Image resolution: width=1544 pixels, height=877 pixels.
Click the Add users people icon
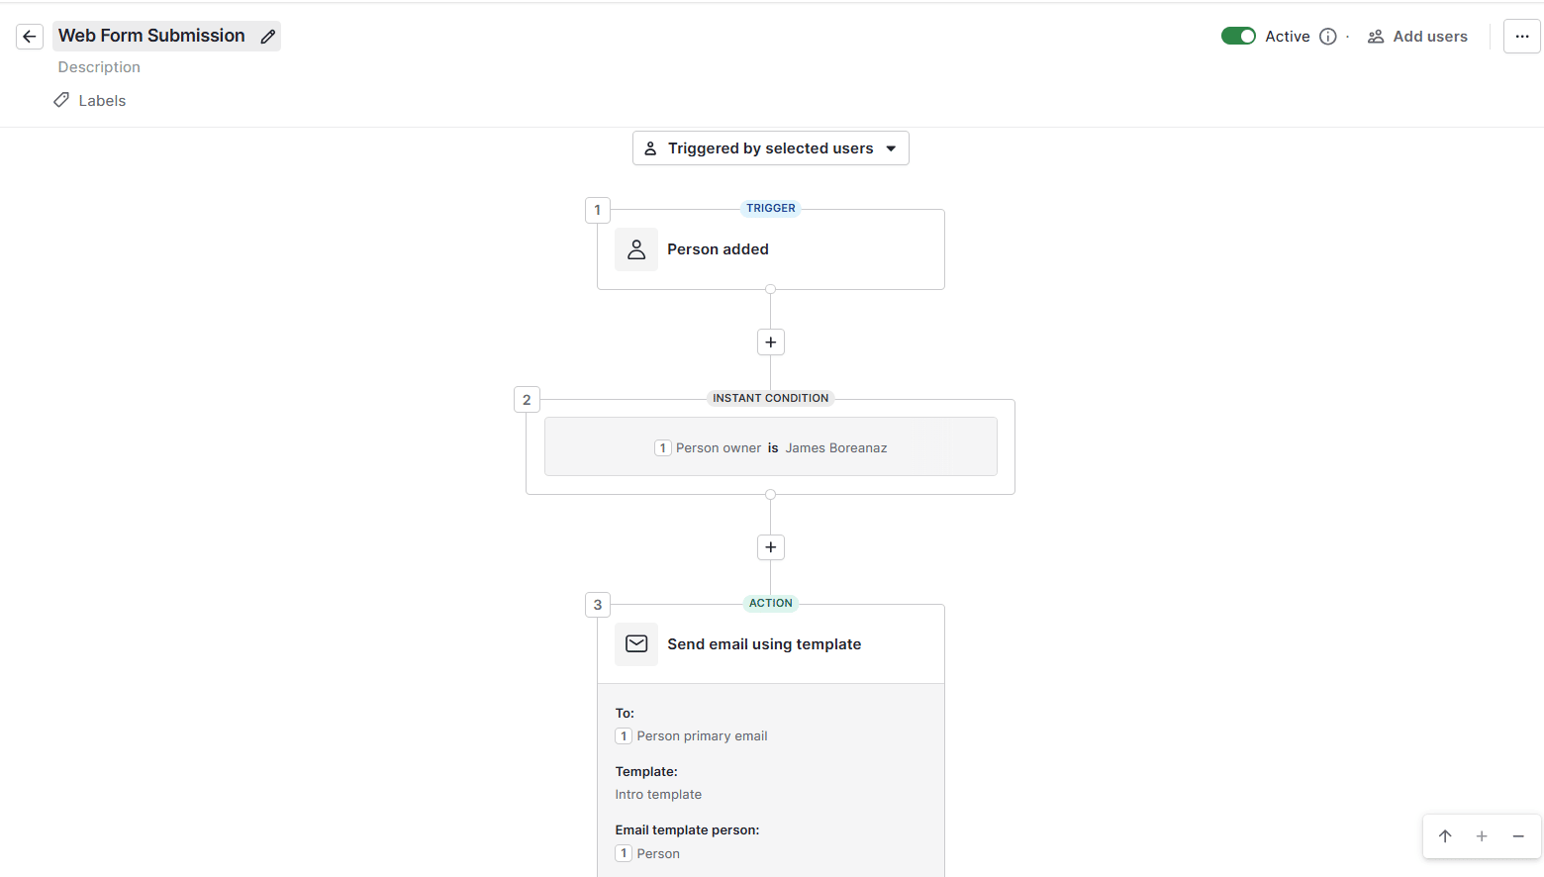pos(1376,36)
